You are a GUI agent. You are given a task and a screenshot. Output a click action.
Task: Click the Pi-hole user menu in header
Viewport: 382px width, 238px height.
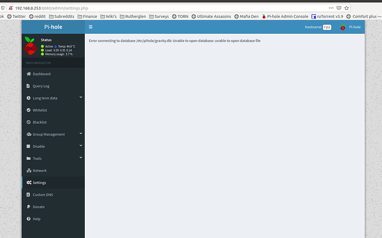[x=350, y=27]
